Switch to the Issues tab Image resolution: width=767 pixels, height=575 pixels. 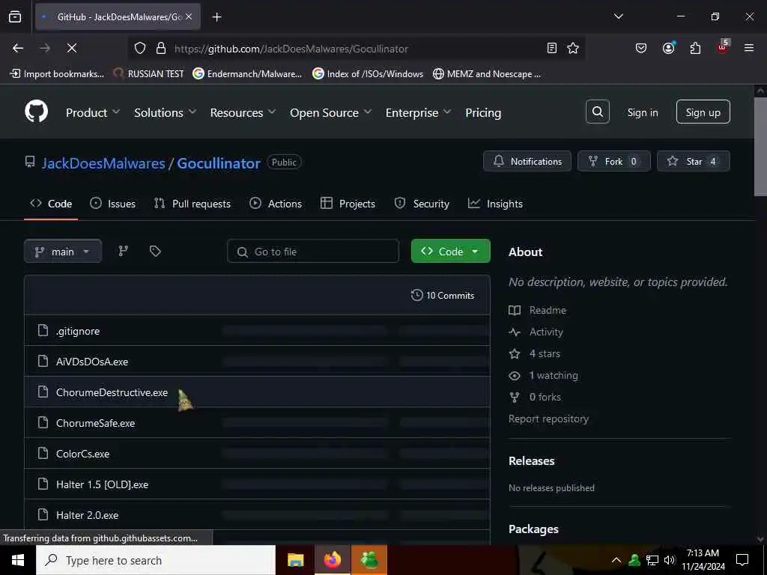pyautogui.click(x=113, y=204)
